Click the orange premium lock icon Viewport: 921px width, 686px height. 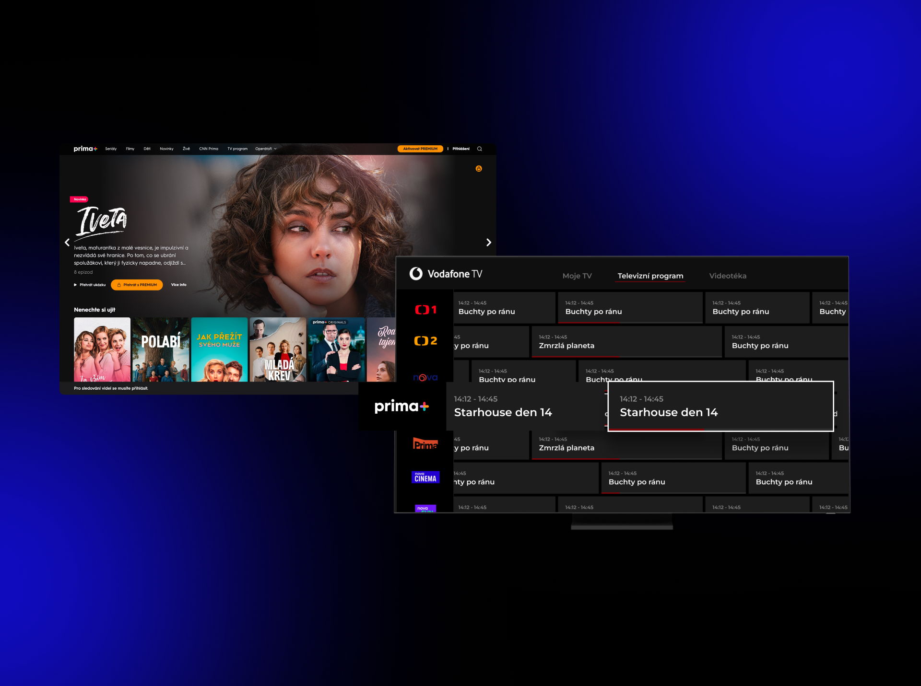(478, 168)
